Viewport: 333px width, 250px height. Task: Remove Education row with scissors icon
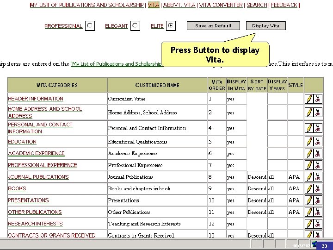click(318, 142)
